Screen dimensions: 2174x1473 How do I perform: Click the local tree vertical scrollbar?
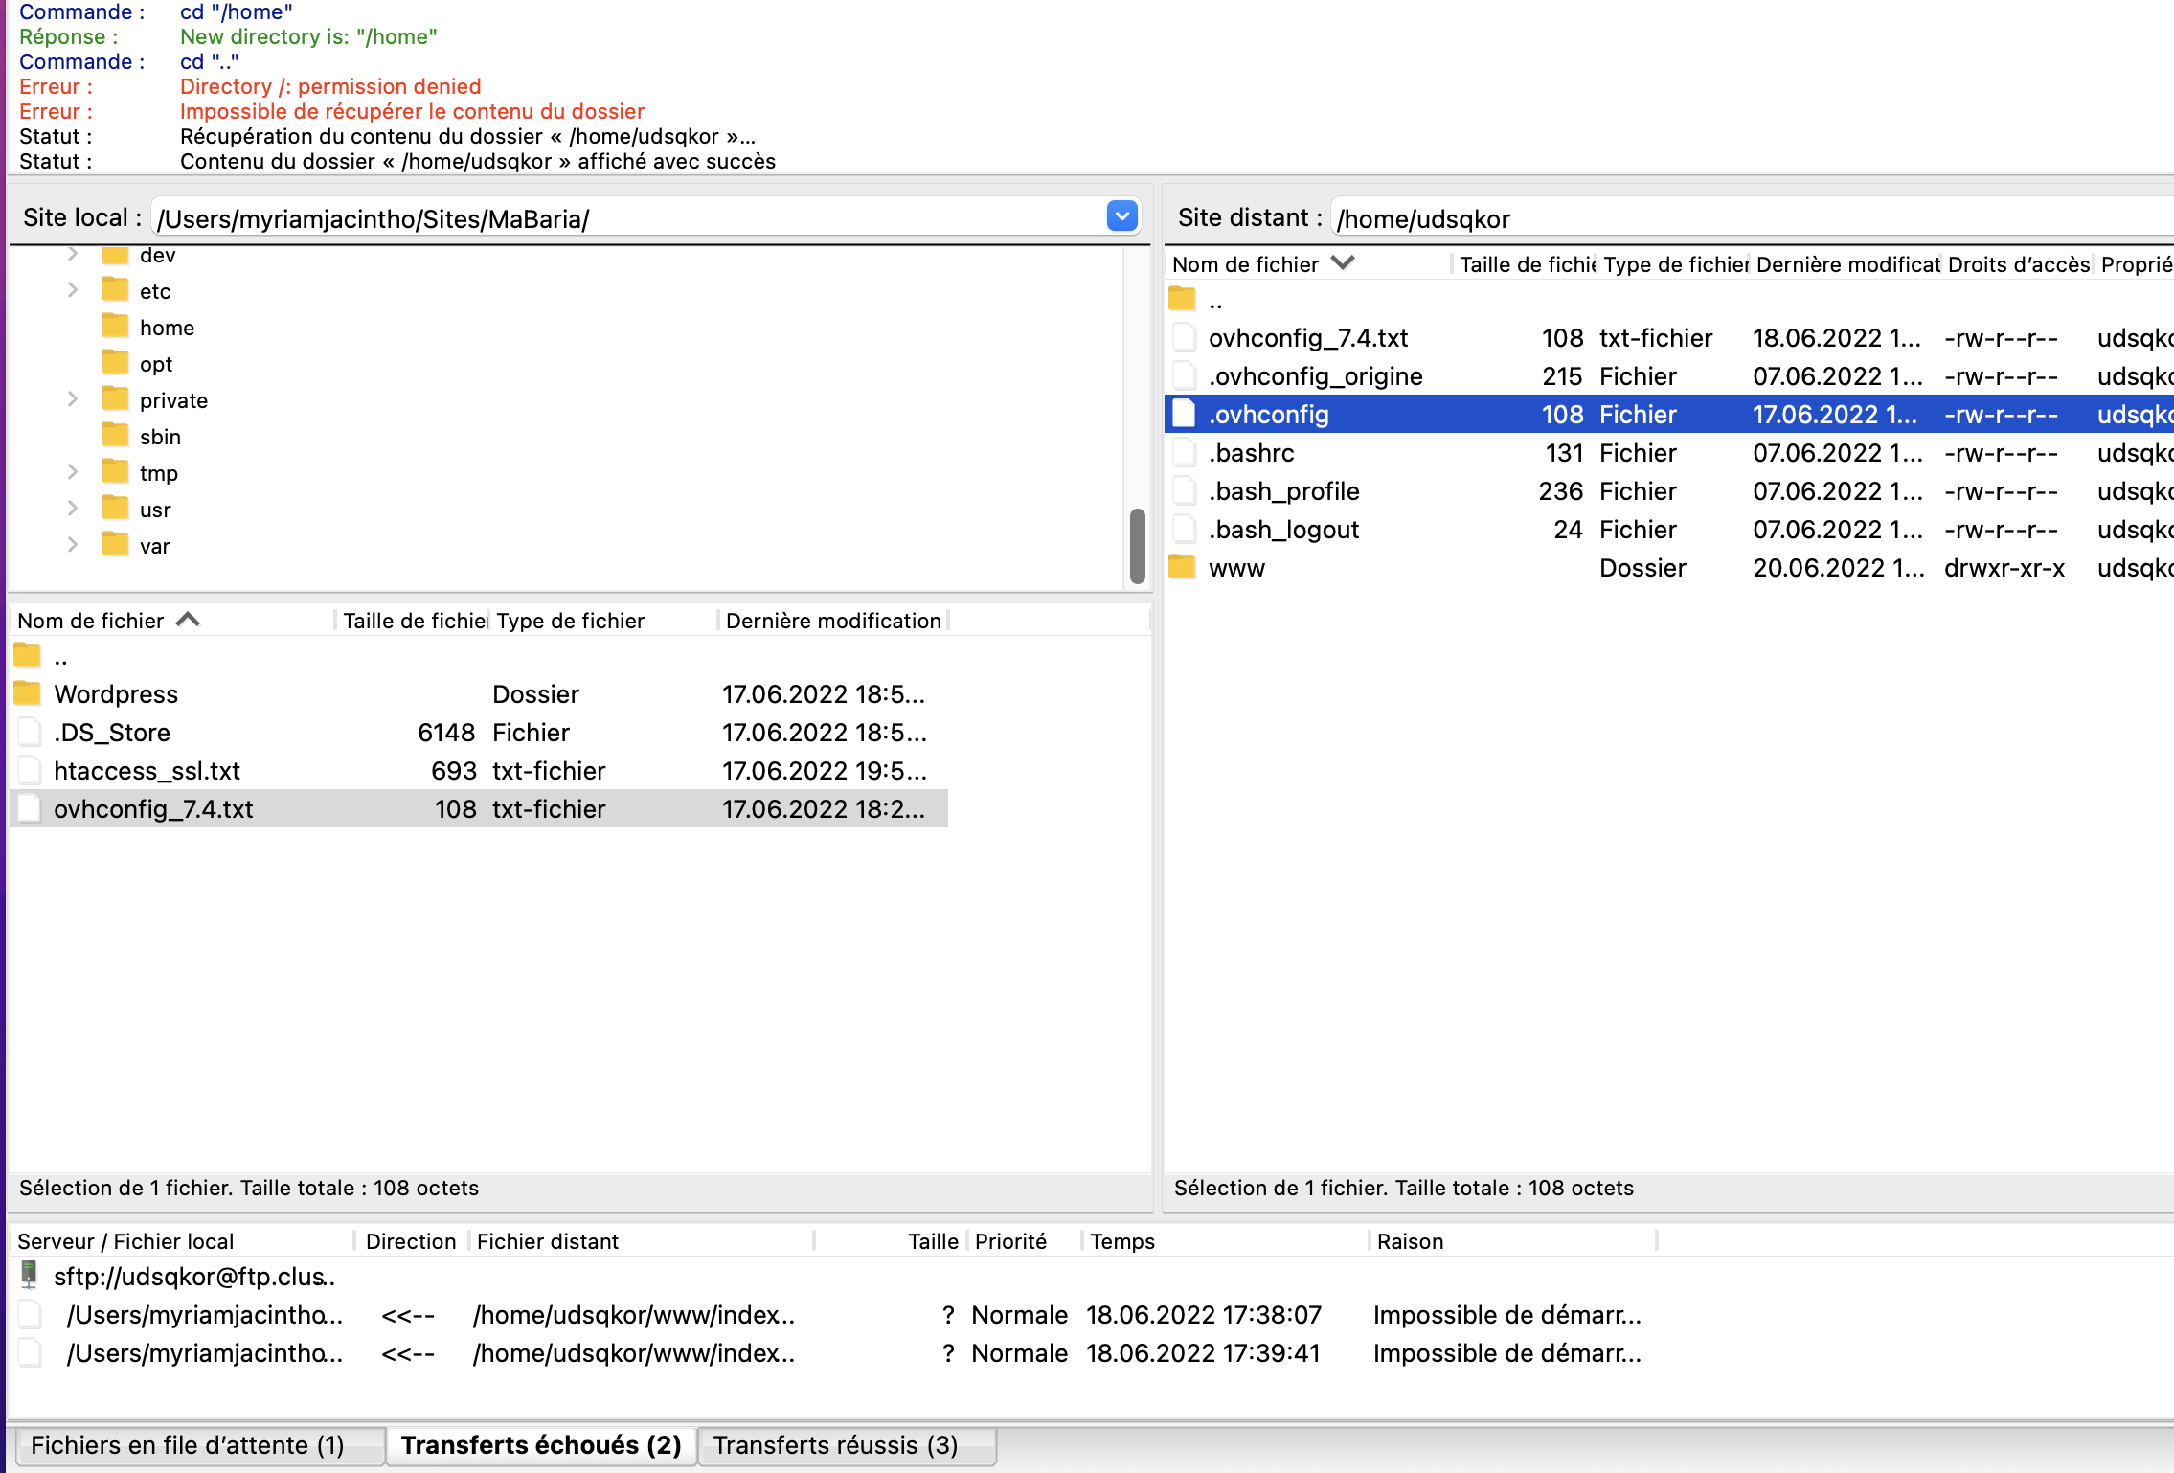[x=1137, y=546]
